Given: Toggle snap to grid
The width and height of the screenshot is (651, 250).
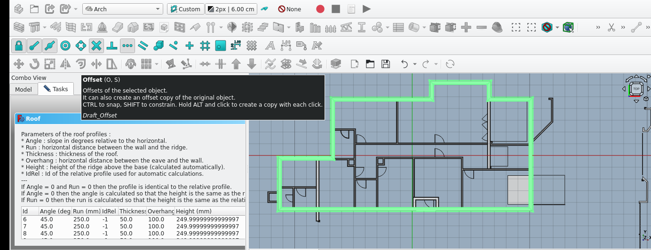Looking at the screenshot, I should (x=205, y=46).
